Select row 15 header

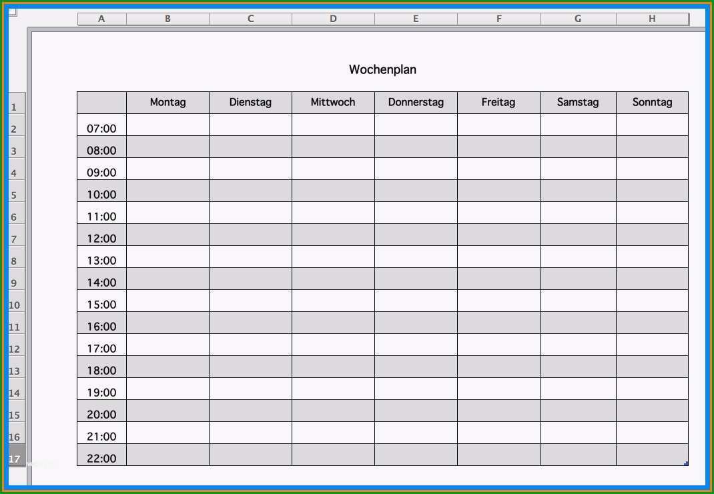point(17,411)
